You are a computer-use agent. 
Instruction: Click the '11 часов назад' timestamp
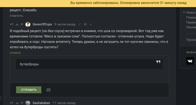64,103
